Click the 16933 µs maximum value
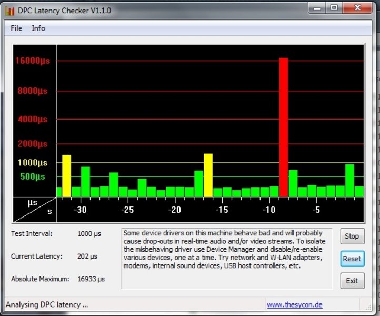The image size is (380, 316). pyautogui.click(x=91, y=279)
